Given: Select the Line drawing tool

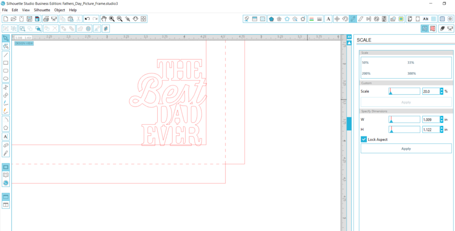Looking at the screenshot, I should click(x=6, y=55).
